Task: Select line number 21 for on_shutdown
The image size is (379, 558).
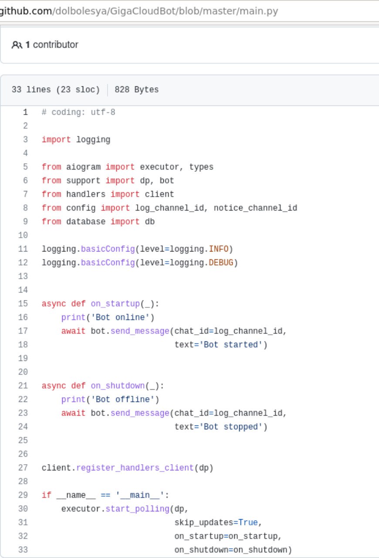Action: 23,385
